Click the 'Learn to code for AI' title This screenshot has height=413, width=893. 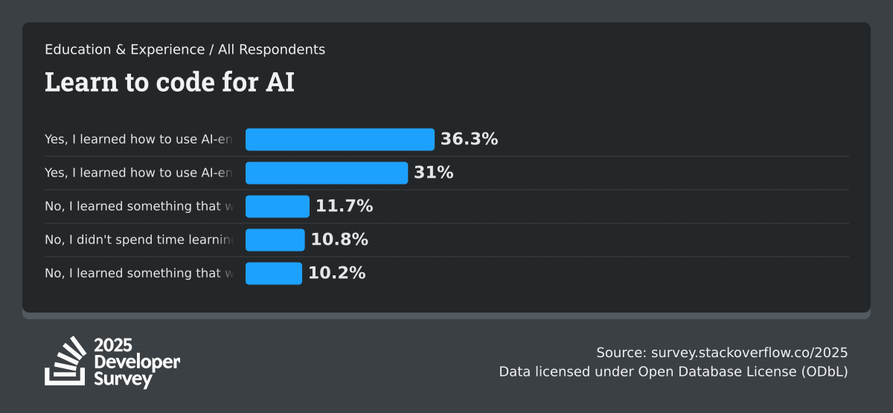(x=170, y=83)
